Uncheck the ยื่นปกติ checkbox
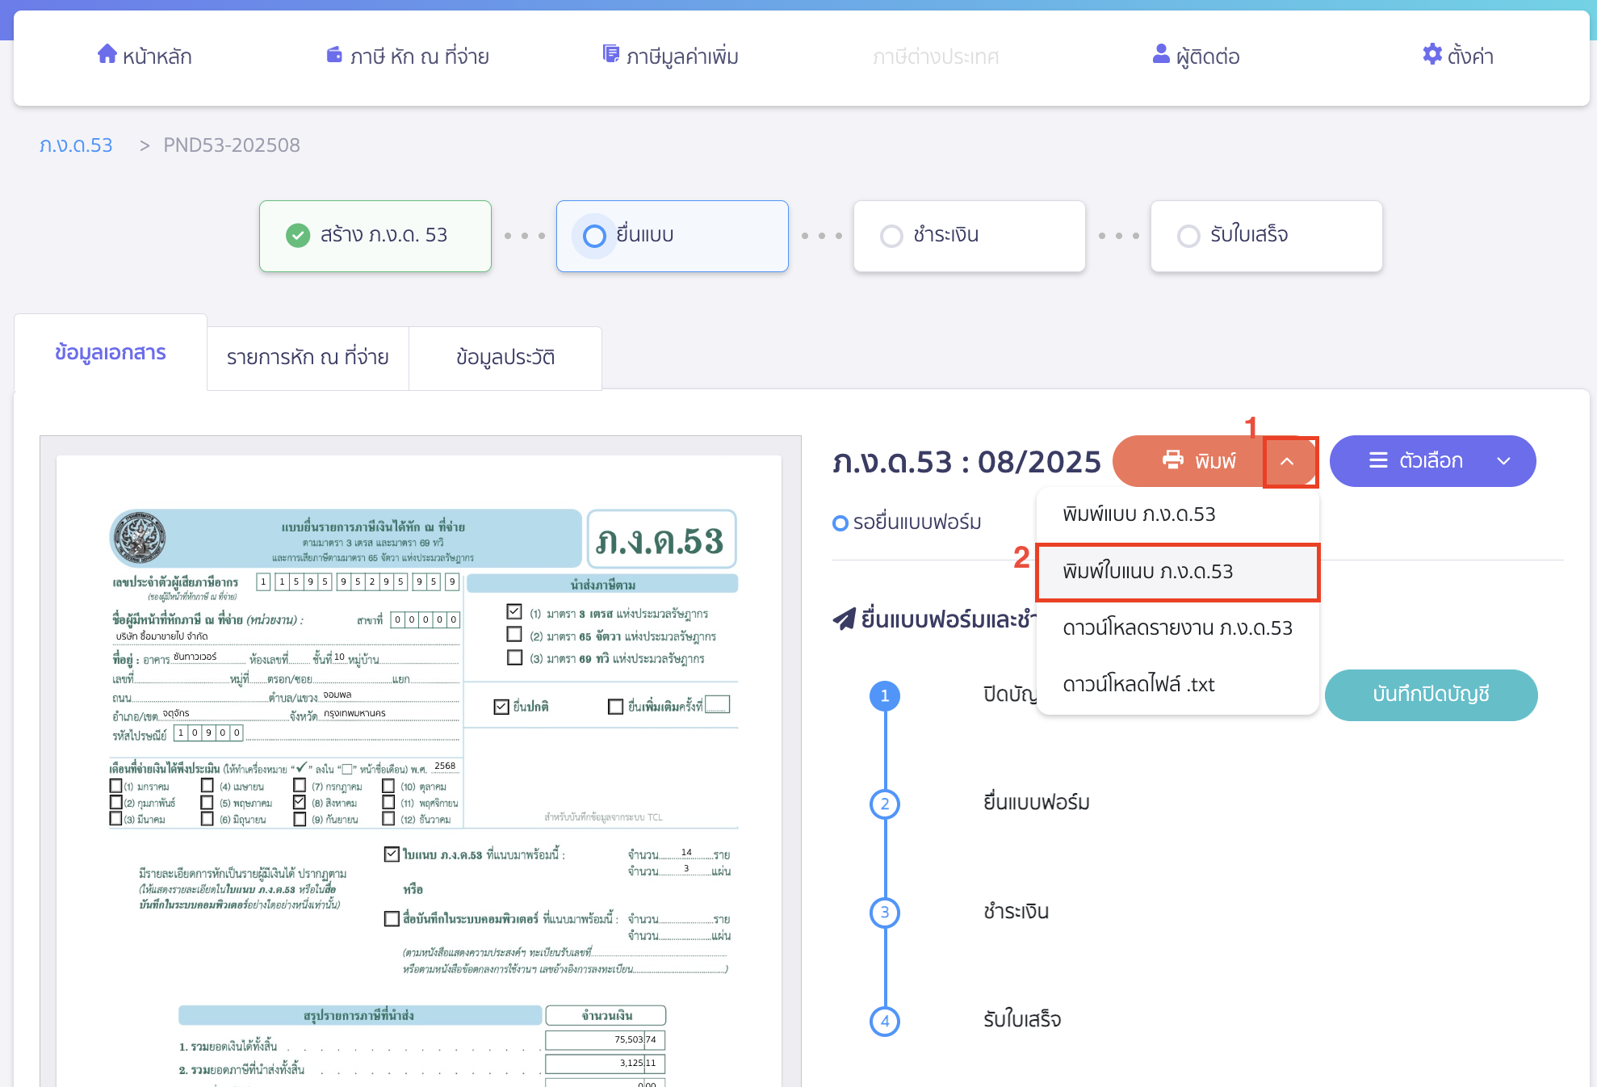Screen dimensions: 1597x1087 click(500, 705)
